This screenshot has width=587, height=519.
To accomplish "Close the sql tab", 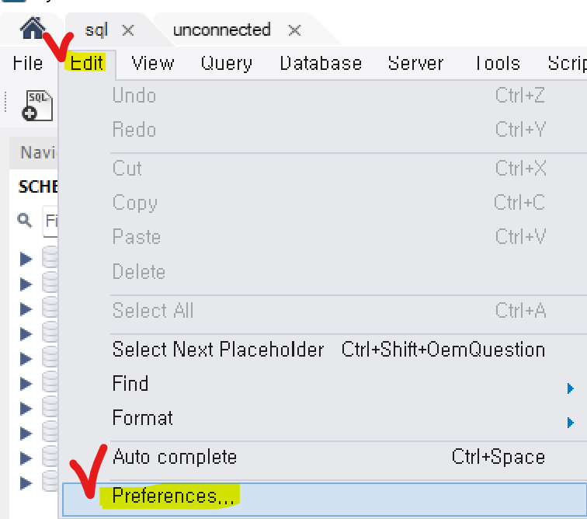I will [x=129, y=30].
